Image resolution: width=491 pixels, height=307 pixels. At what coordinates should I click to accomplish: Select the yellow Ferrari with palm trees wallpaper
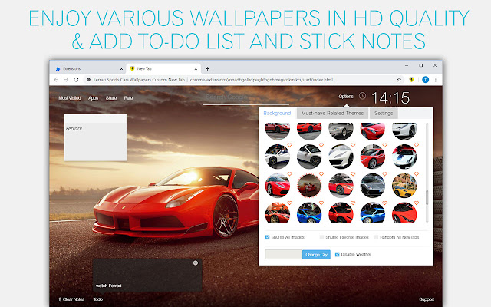pos(404,186)
